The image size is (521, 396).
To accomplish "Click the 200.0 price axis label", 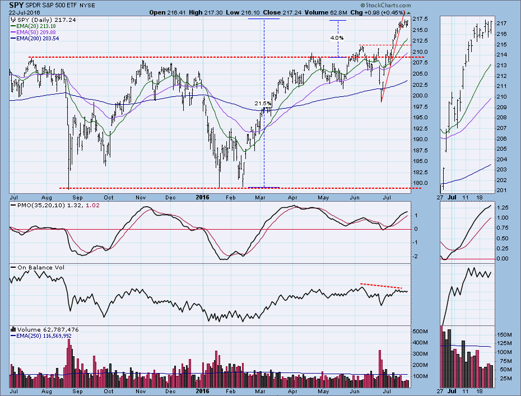I will click(x=420, y=96).
